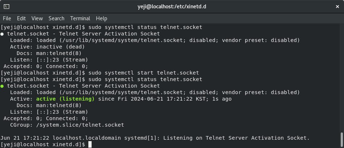Open the Edit menu
This screenshot has height=148, width=344.
tap(21, 18)
